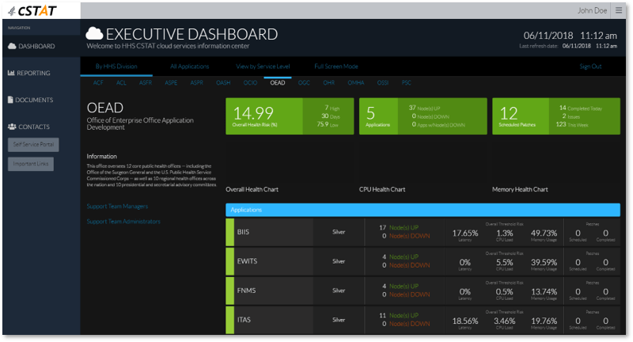The width and height of the screenshot is (633, 342).
Task: Select the ASPR division tab
Action: click(196, 83)
